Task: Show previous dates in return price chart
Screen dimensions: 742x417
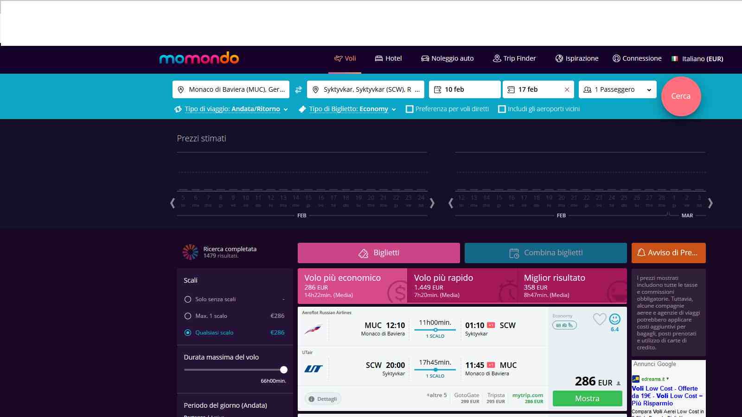Action: (450, 203)
